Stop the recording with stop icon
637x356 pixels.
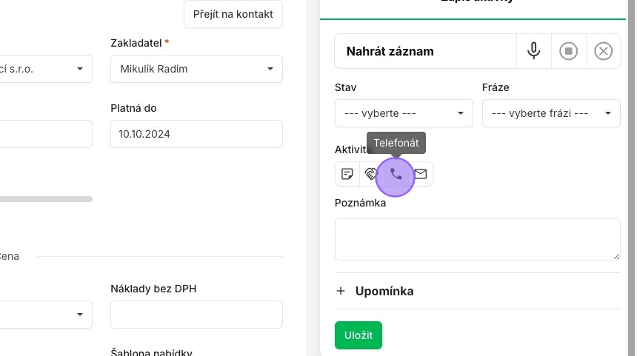568,51
